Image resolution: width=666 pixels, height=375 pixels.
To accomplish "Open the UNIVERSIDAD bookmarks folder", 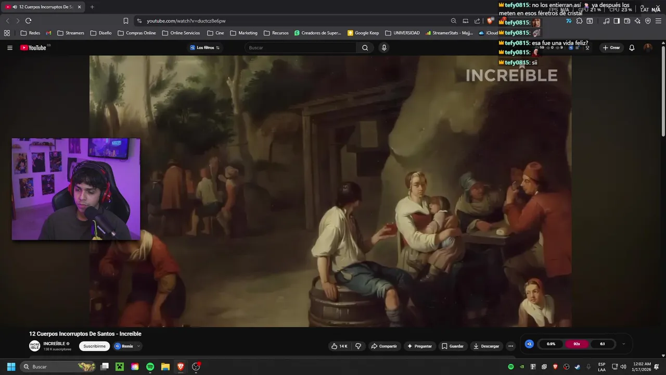I will pyautogui.click(x=403, y=33).
